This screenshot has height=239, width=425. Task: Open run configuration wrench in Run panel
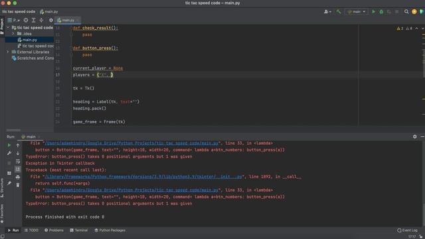[x=9, y=153]
